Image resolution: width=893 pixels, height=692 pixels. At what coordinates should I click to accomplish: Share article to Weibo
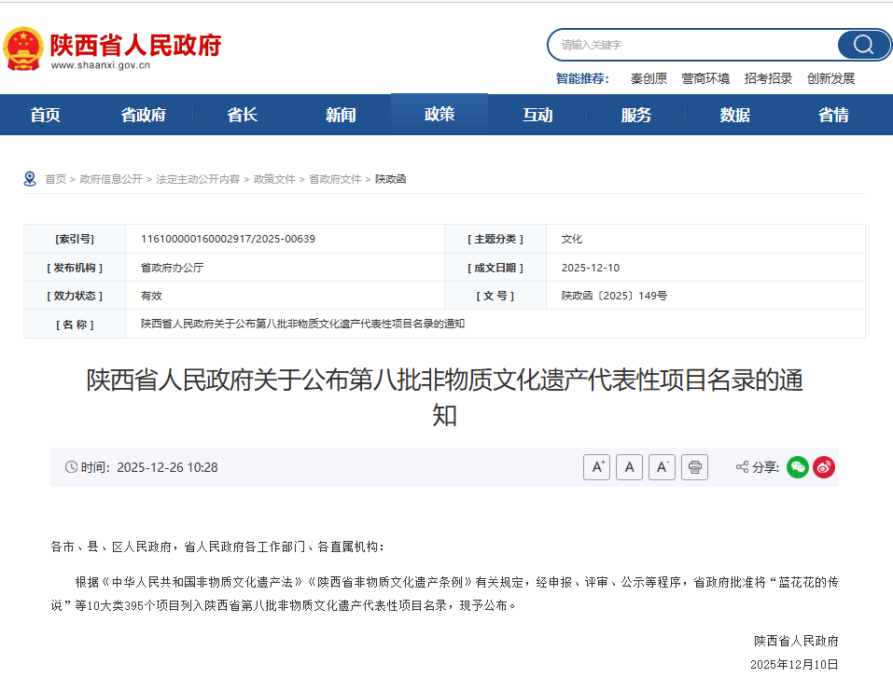[x=824, y=467]
